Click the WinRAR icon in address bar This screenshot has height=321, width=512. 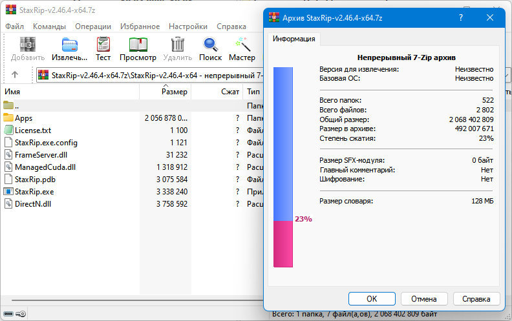43,75
